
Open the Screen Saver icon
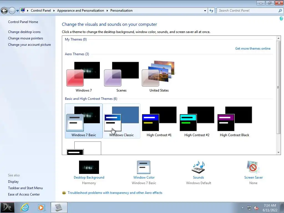(x=253, y=167)
